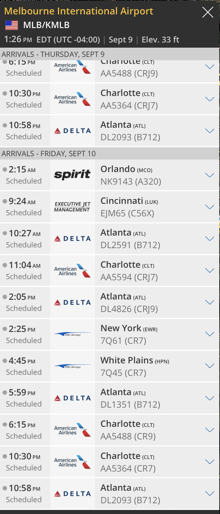Open the Atlanta DL2093 Friday arrival
Viewport: 220px width, 514px height.
tap(110, 494)
